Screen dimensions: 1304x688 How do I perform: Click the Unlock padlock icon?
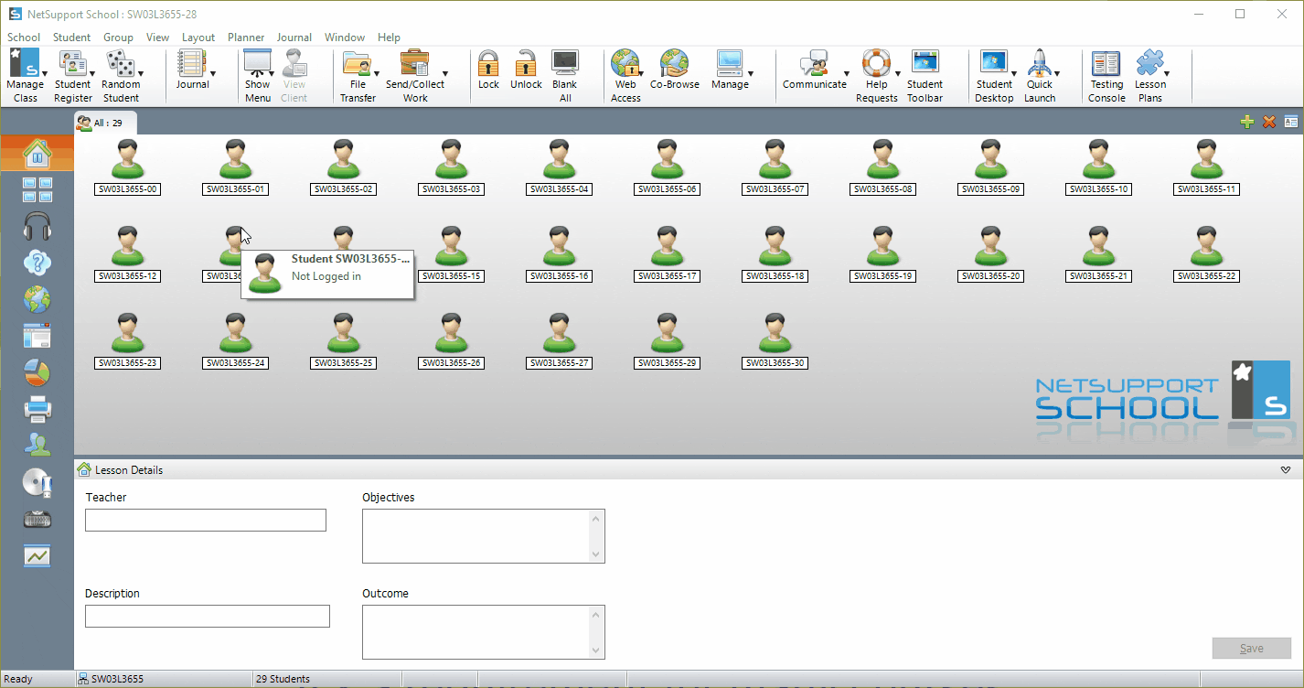click(x=526, y=63)
